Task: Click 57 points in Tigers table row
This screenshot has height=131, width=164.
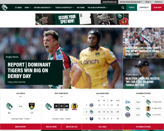Action: [x=118, y=112]
